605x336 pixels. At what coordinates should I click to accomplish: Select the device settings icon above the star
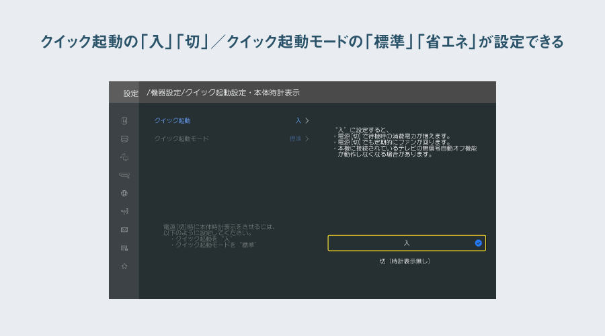click(124, 248)
